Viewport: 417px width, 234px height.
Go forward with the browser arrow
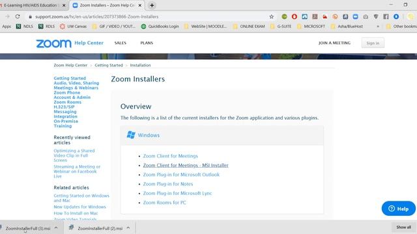point(7,16)
